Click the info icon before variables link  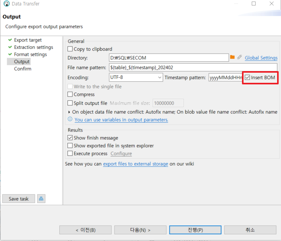(70, 119)
